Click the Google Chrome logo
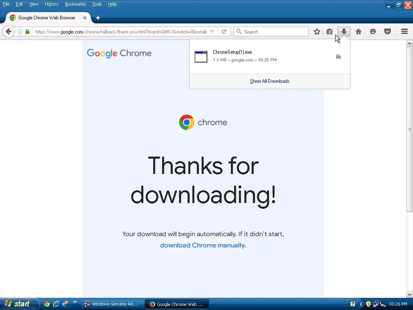Image resolution: width=413 pixels, height=310 pixels. click(x=119, y=53)
